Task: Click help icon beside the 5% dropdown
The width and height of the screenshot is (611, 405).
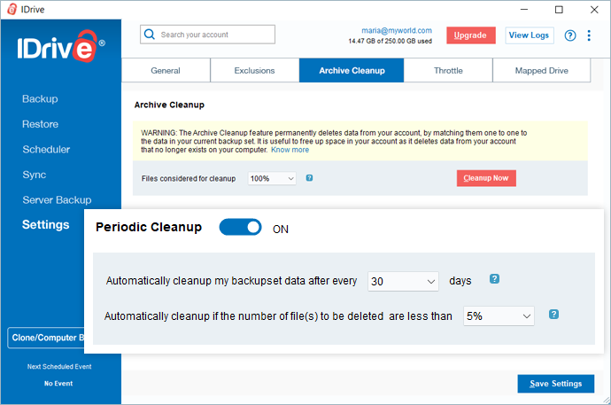Action: [553, 315]
